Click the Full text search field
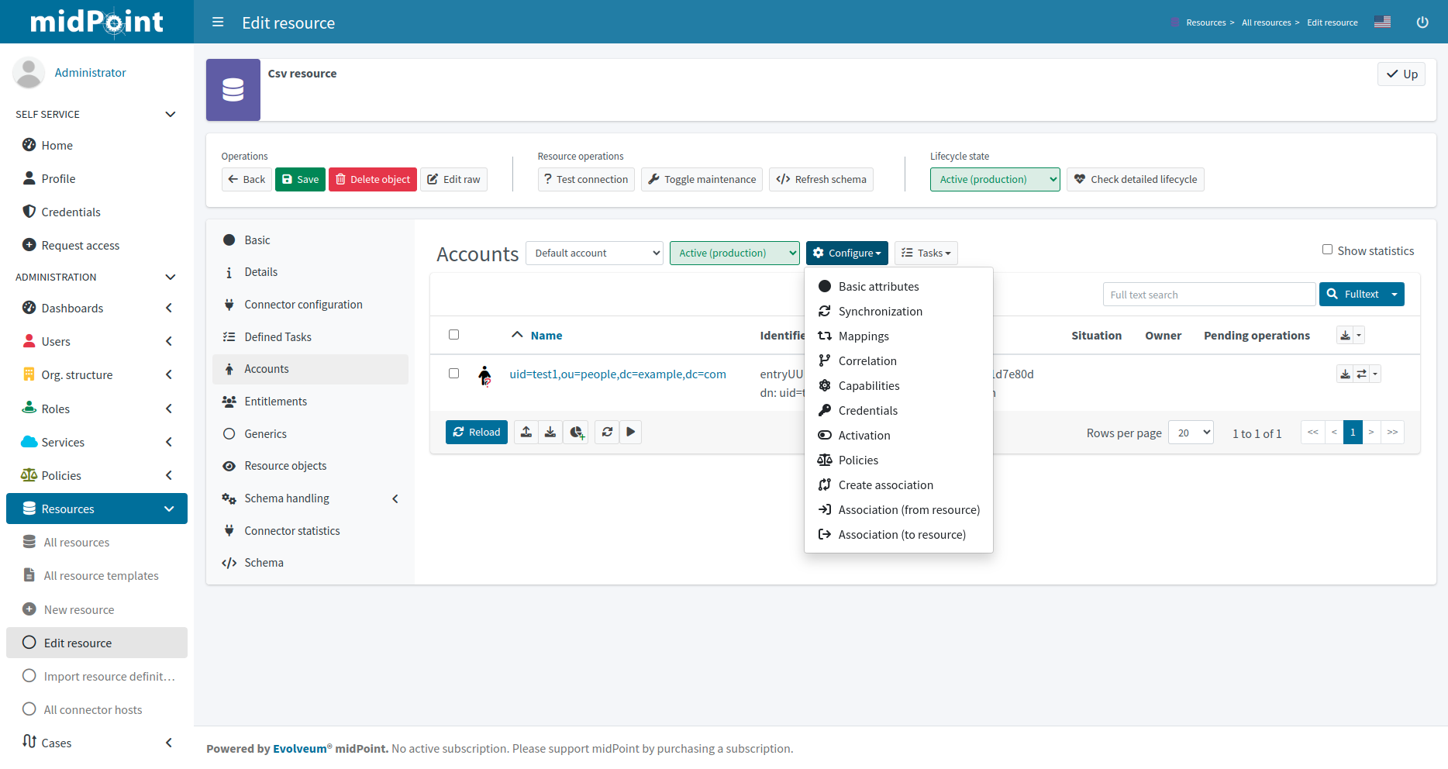The image size is (1448, 769). point(1208,295)
